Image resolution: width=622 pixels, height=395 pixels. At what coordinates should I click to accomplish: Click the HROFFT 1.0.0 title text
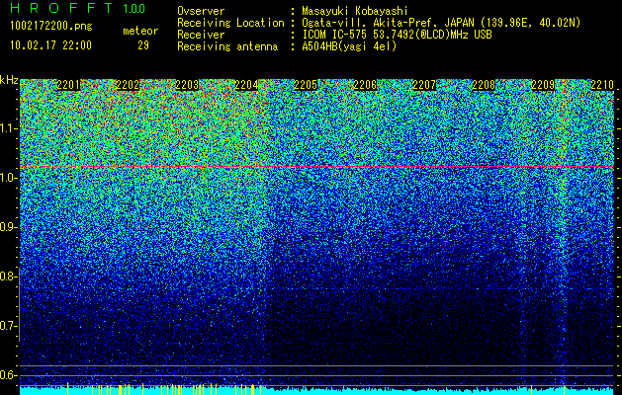pos(78,8)
